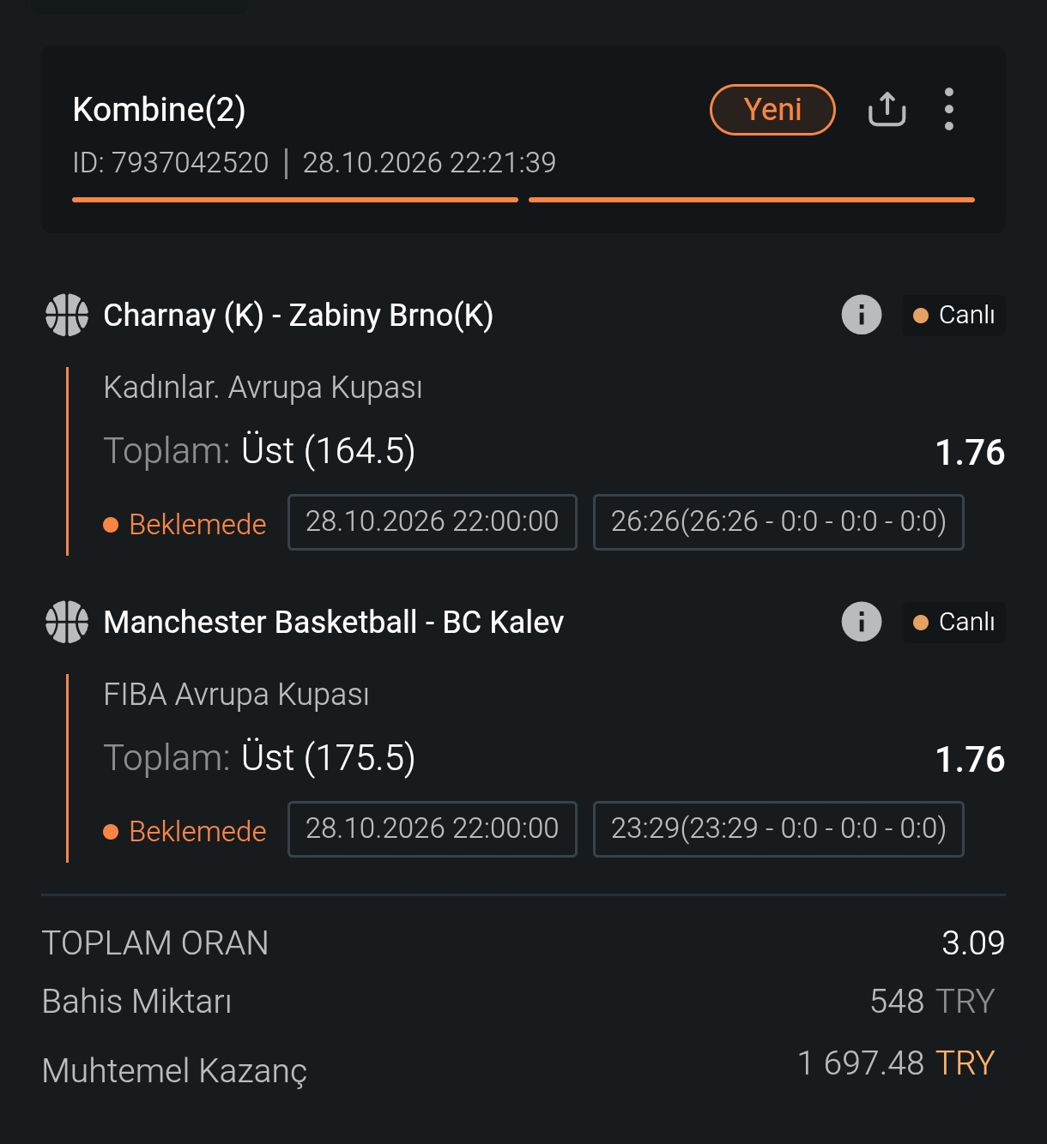
Task: Open Charnay (K) - Zabiny Brno(K) match
Action: coord(298,315)
